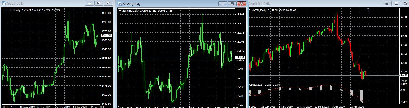The width and height of the screenshot is (409, 108).
Task: Click the 50.40 crude oil price label
Action: [x=404, y=75]
